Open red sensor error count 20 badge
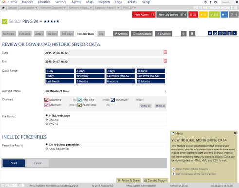Image resolution: width=239 pixels, height=188 pixels. pyautogui.click(x=193, y=15)
